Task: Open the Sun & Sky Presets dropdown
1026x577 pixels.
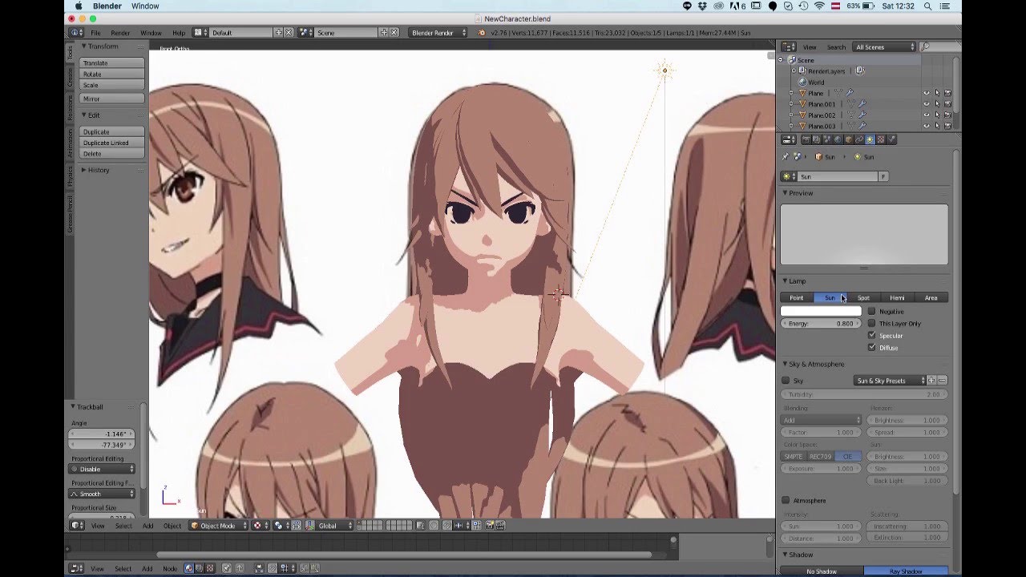Action: (x=889, y=381)
